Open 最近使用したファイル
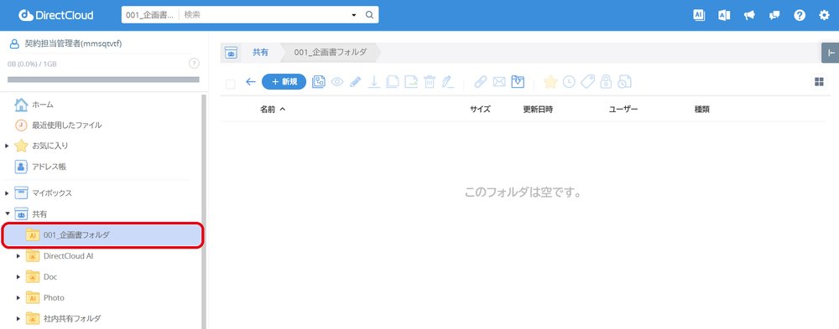This screenshot has width=839, height=329. 67,125
